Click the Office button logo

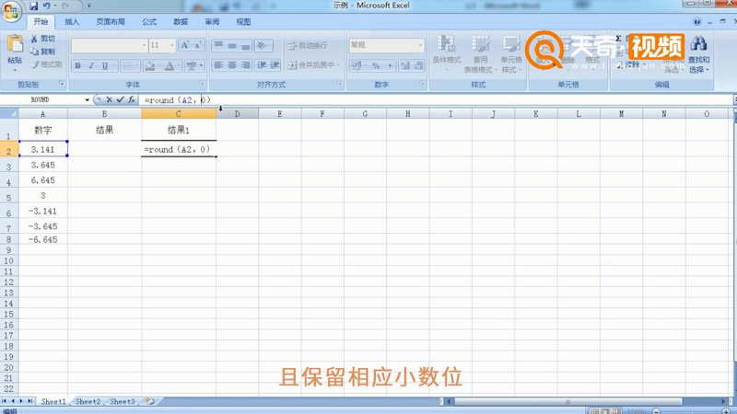11,11
